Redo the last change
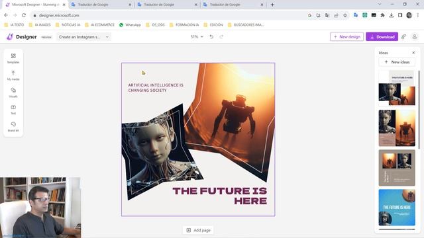 point(221,37)
